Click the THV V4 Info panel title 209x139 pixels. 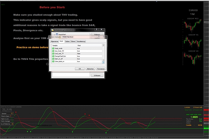point(7,109)
